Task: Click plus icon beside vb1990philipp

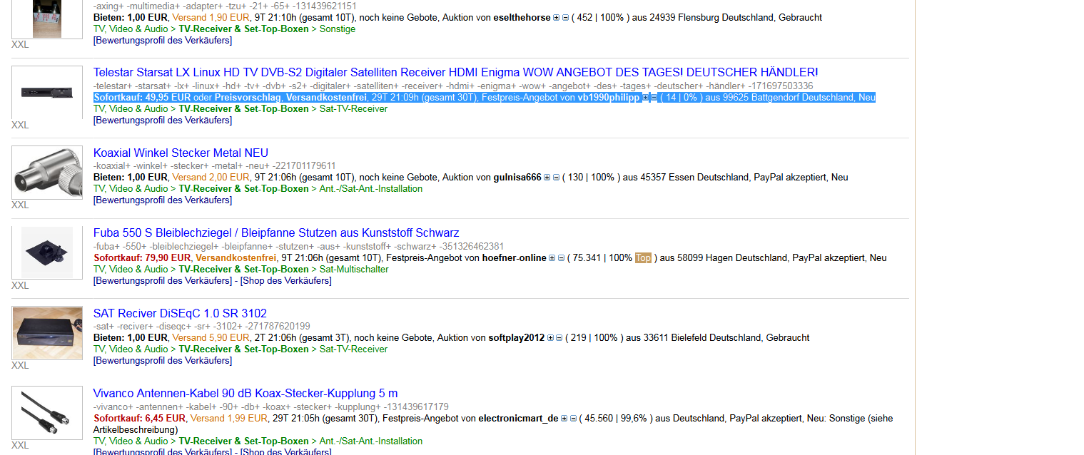Action: pyautogui.click(x=646, y=98)
